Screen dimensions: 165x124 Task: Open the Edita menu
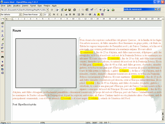click(9, 6)
